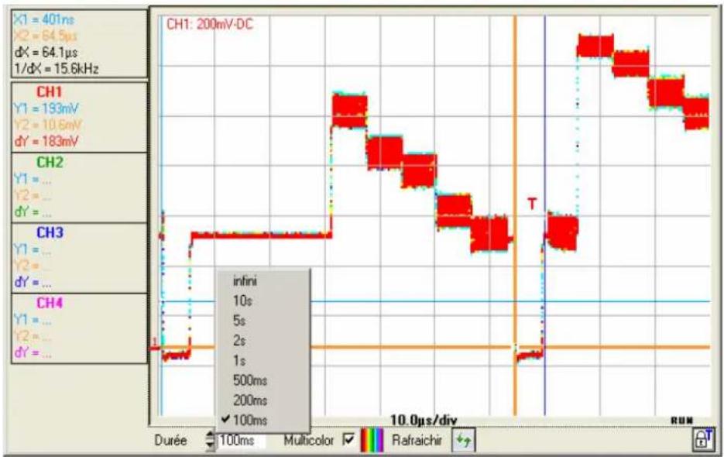
Task: Click the CH1: 200mV-DC label
Action: click(x=210, y=24)
